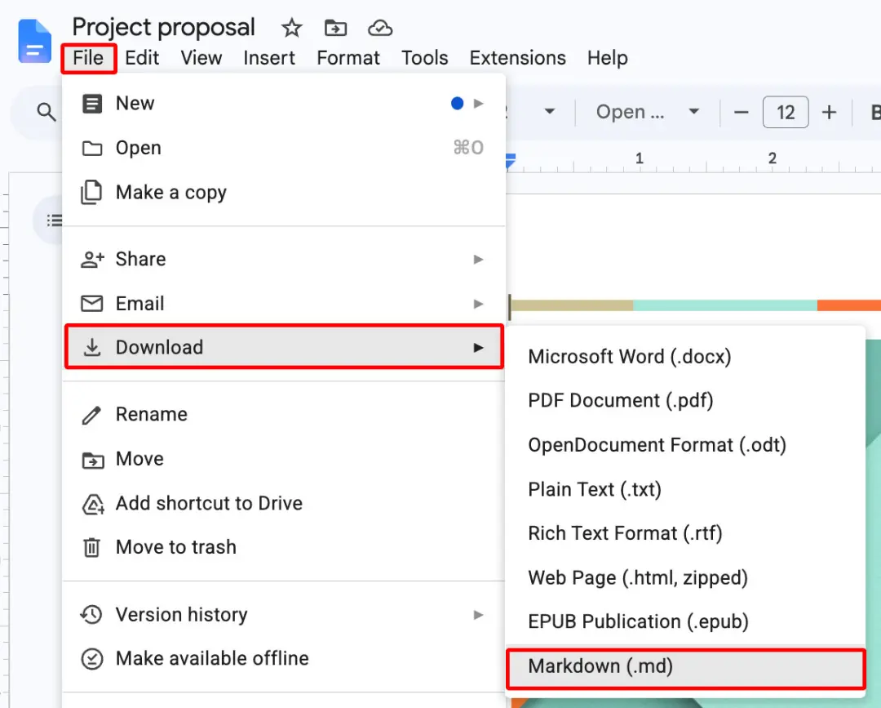Expand the Version history submenu arrow
Screen dimensions: 881x708
478,615
